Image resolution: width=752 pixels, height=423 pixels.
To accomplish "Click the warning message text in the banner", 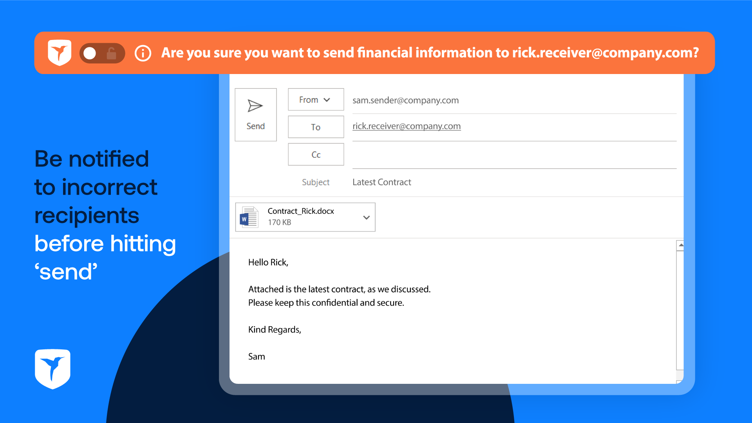I will click(430, 53).
